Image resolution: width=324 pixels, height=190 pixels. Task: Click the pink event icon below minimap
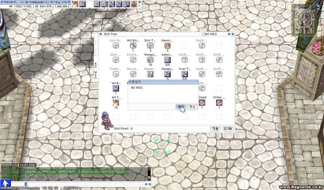(x=315, y=47)
